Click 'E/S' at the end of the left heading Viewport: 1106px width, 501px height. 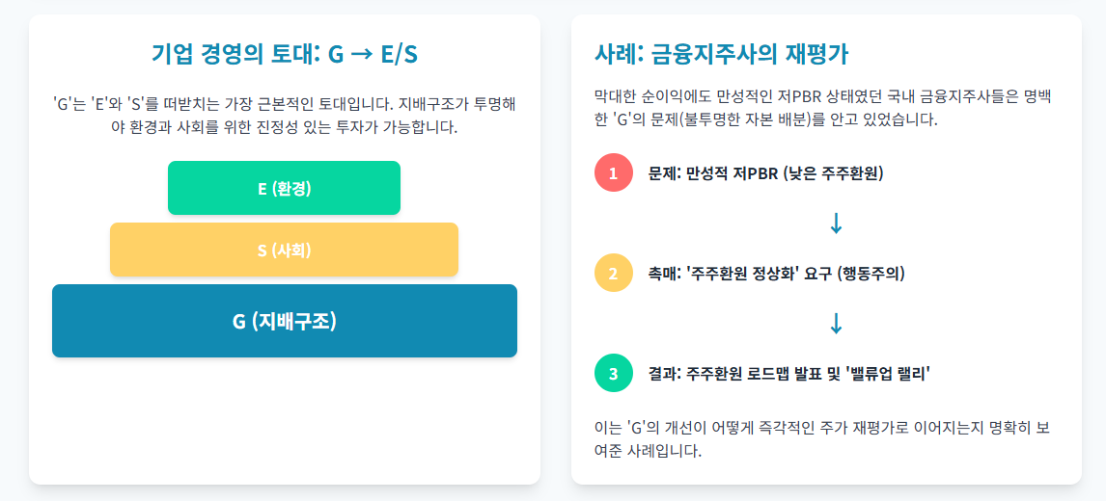pyautogui.click(x=400, y=54)
